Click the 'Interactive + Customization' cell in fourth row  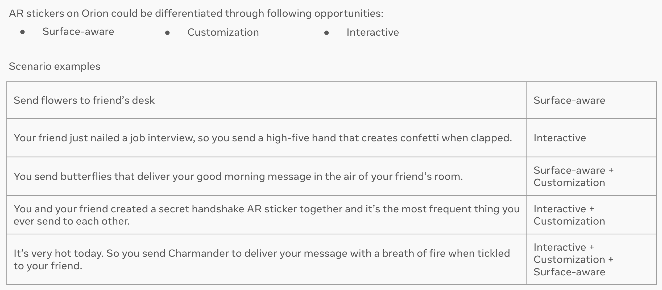pos(591,215)
